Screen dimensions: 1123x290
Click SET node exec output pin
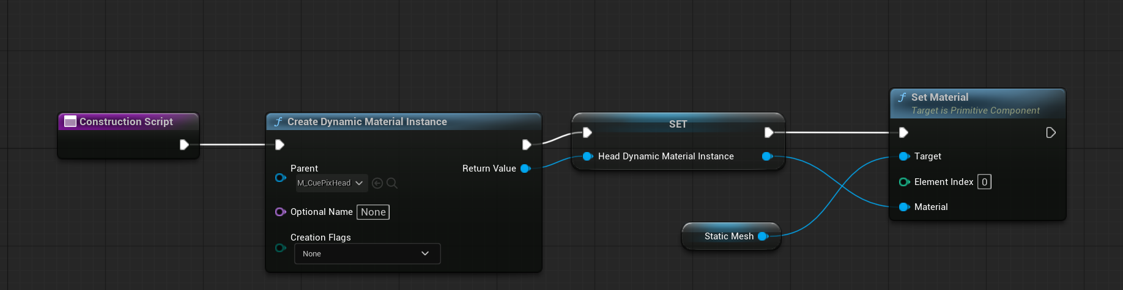point(769,132)
